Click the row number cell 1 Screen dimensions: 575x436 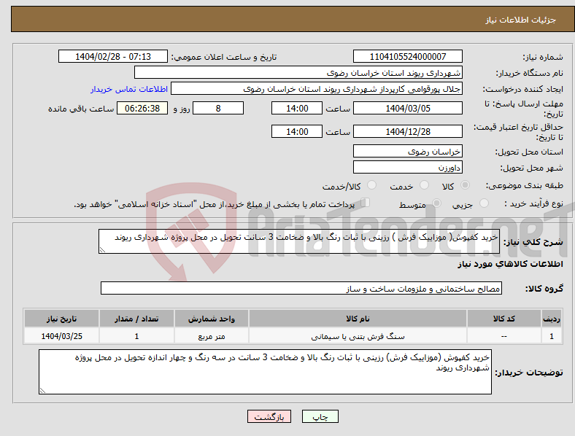(x=552, y=336)
